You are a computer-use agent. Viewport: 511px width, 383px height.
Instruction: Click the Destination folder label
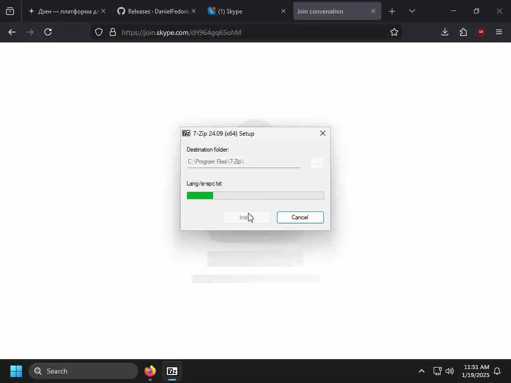(x=208, y=150)
